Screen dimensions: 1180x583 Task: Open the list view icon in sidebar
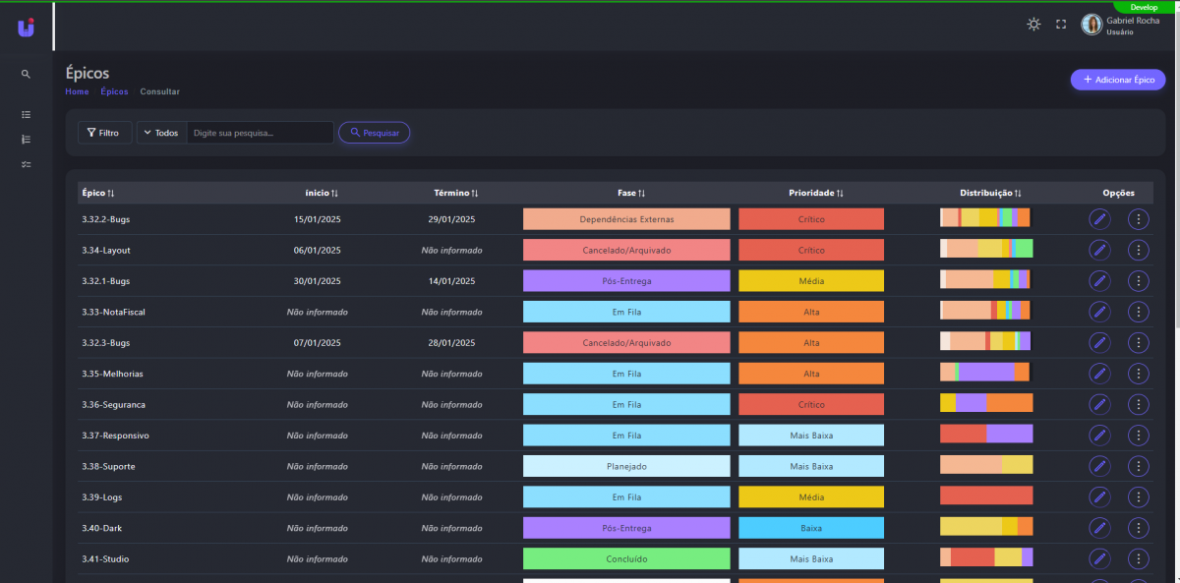coord(26,114)
